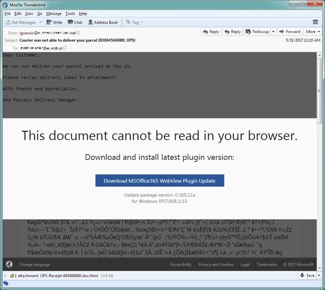Star the sender's email address
Viewport: 325px width, 290px height.
(x=78, y=33)
